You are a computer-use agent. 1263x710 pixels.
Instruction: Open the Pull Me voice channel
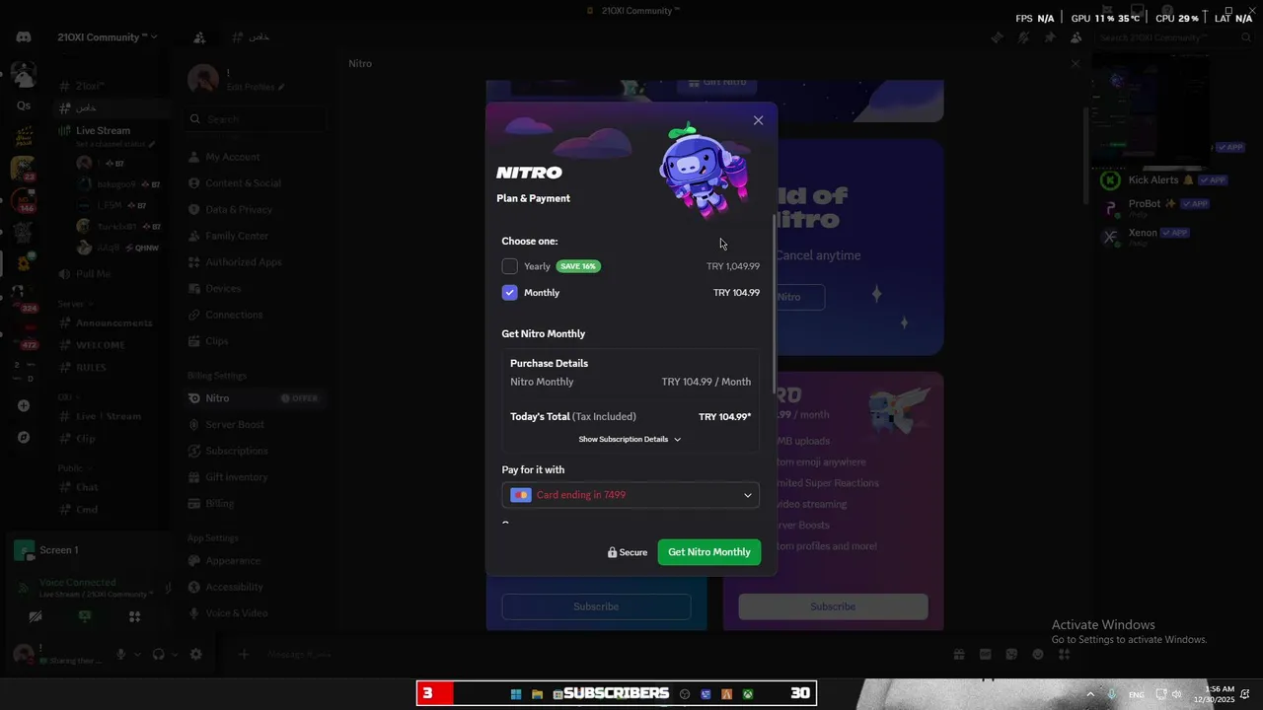click(85, 274)
